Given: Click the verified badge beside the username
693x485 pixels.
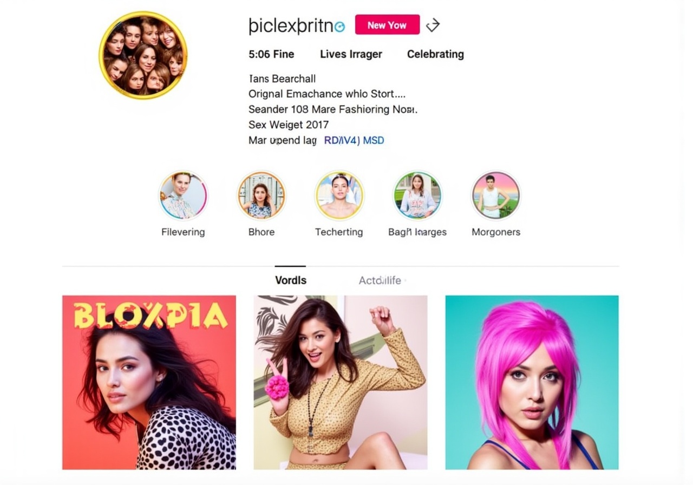Looking at the screenshot, I should tap(340, 27).
